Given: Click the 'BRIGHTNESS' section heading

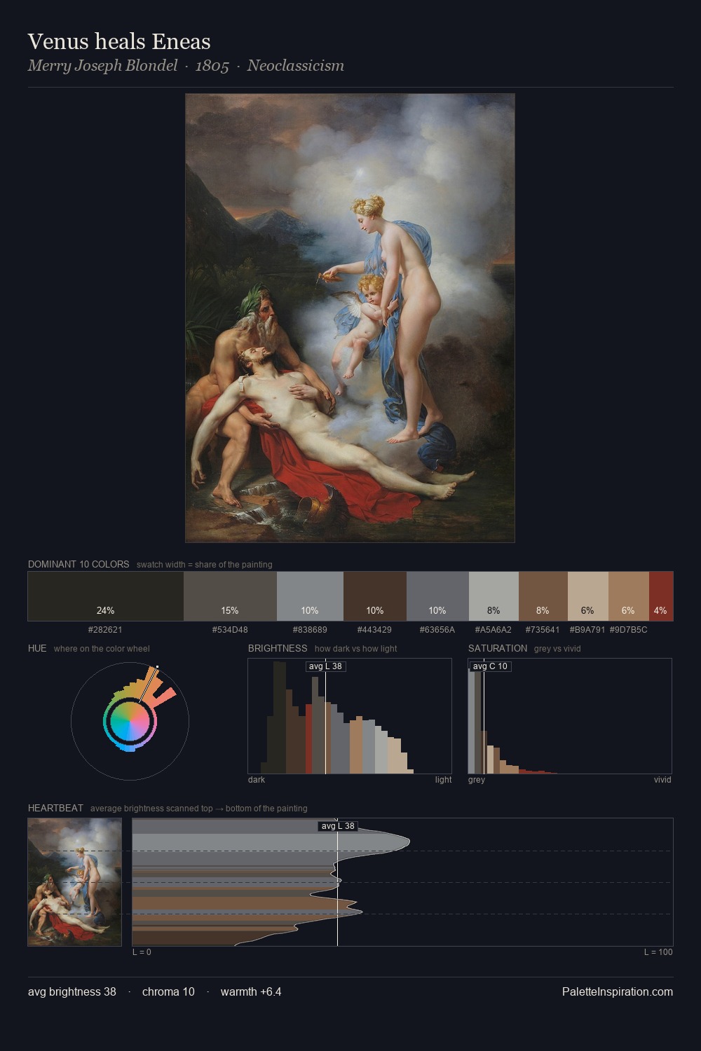Looking at the screenshot, I should [278, 648].
